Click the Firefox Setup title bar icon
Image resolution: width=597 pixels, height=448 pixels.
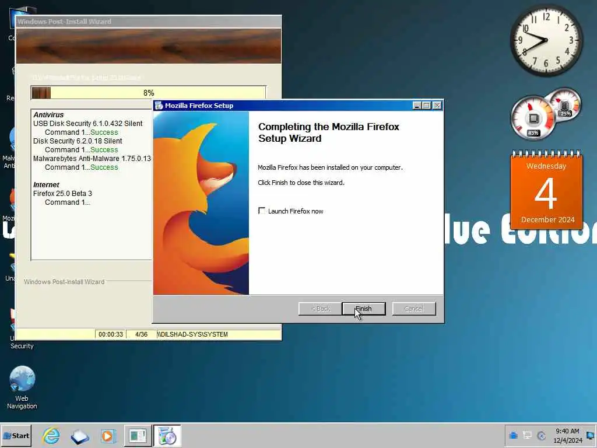(x=159, y=106)
